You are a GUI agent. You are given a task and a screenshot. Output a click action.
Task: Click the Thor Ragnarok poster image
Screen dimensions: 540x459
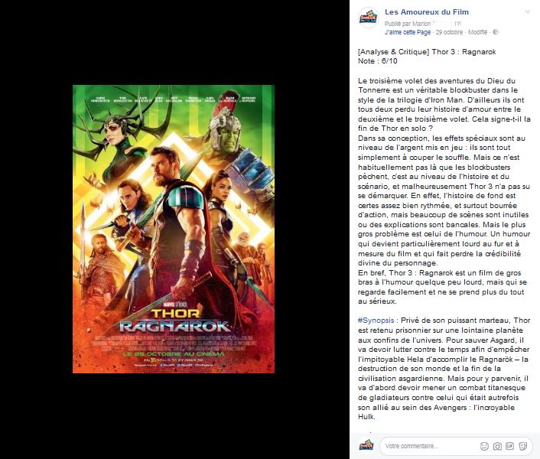[174, 229]
